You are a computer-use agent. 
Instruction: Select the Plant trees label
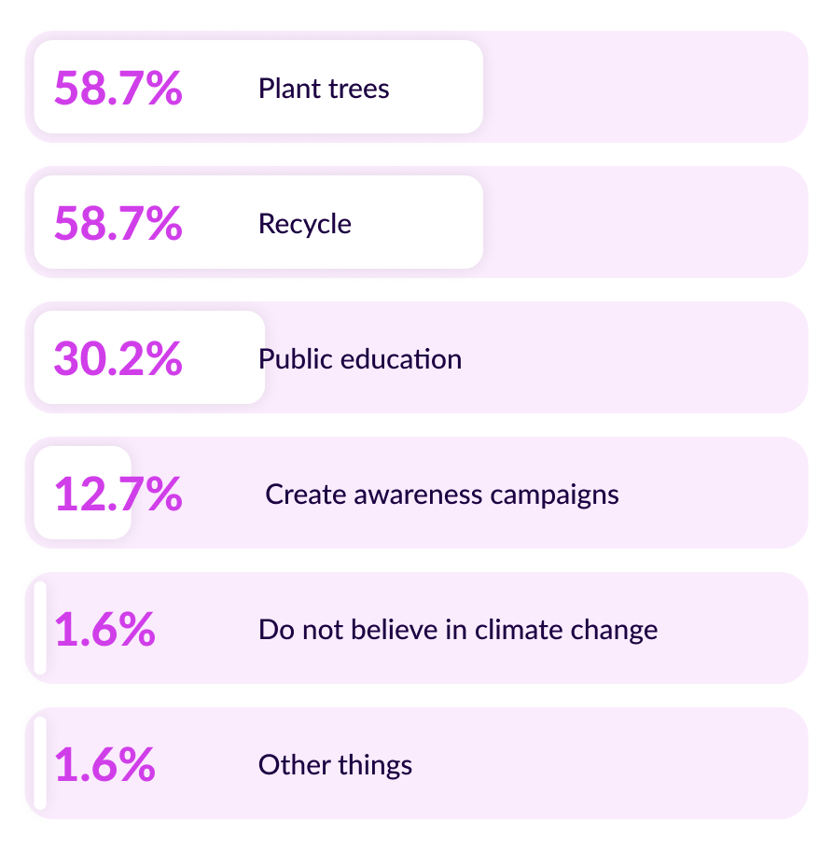324,89
